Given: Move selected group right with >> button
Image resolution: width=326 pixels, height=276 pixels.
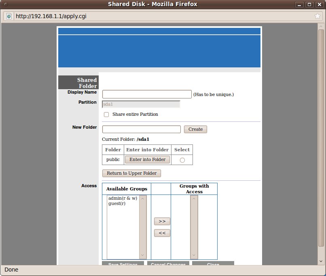Looking at the screenshot, I should coord(162,221).
